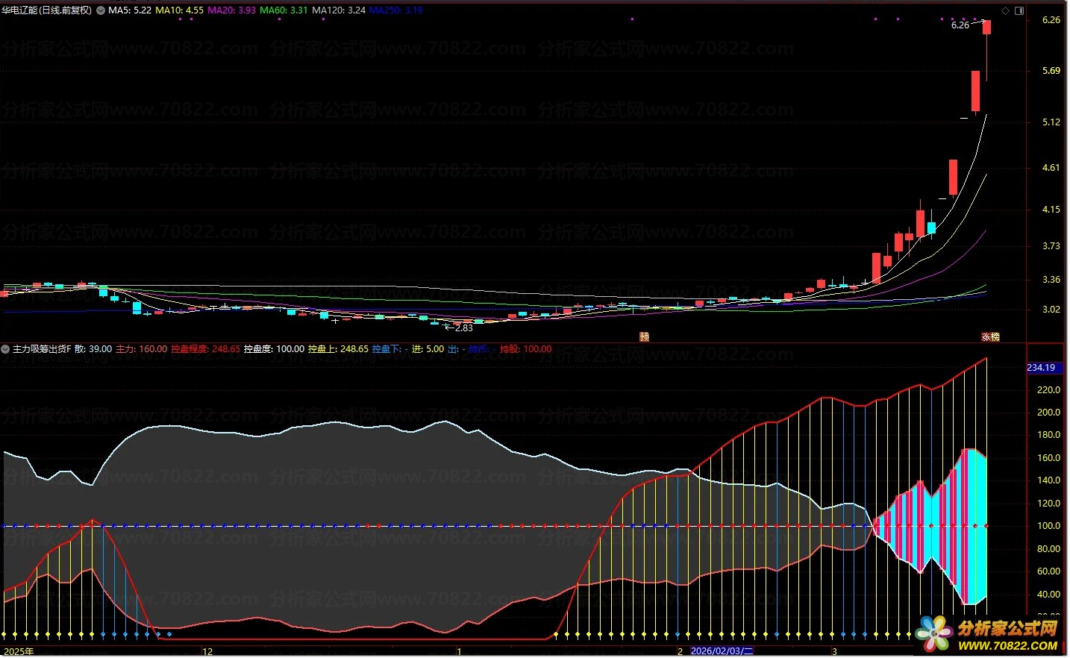Viewport: 1070px width, 658px height.
Task: Click the MA5: 5.22 legend label
Action: [x=130, y=10]
